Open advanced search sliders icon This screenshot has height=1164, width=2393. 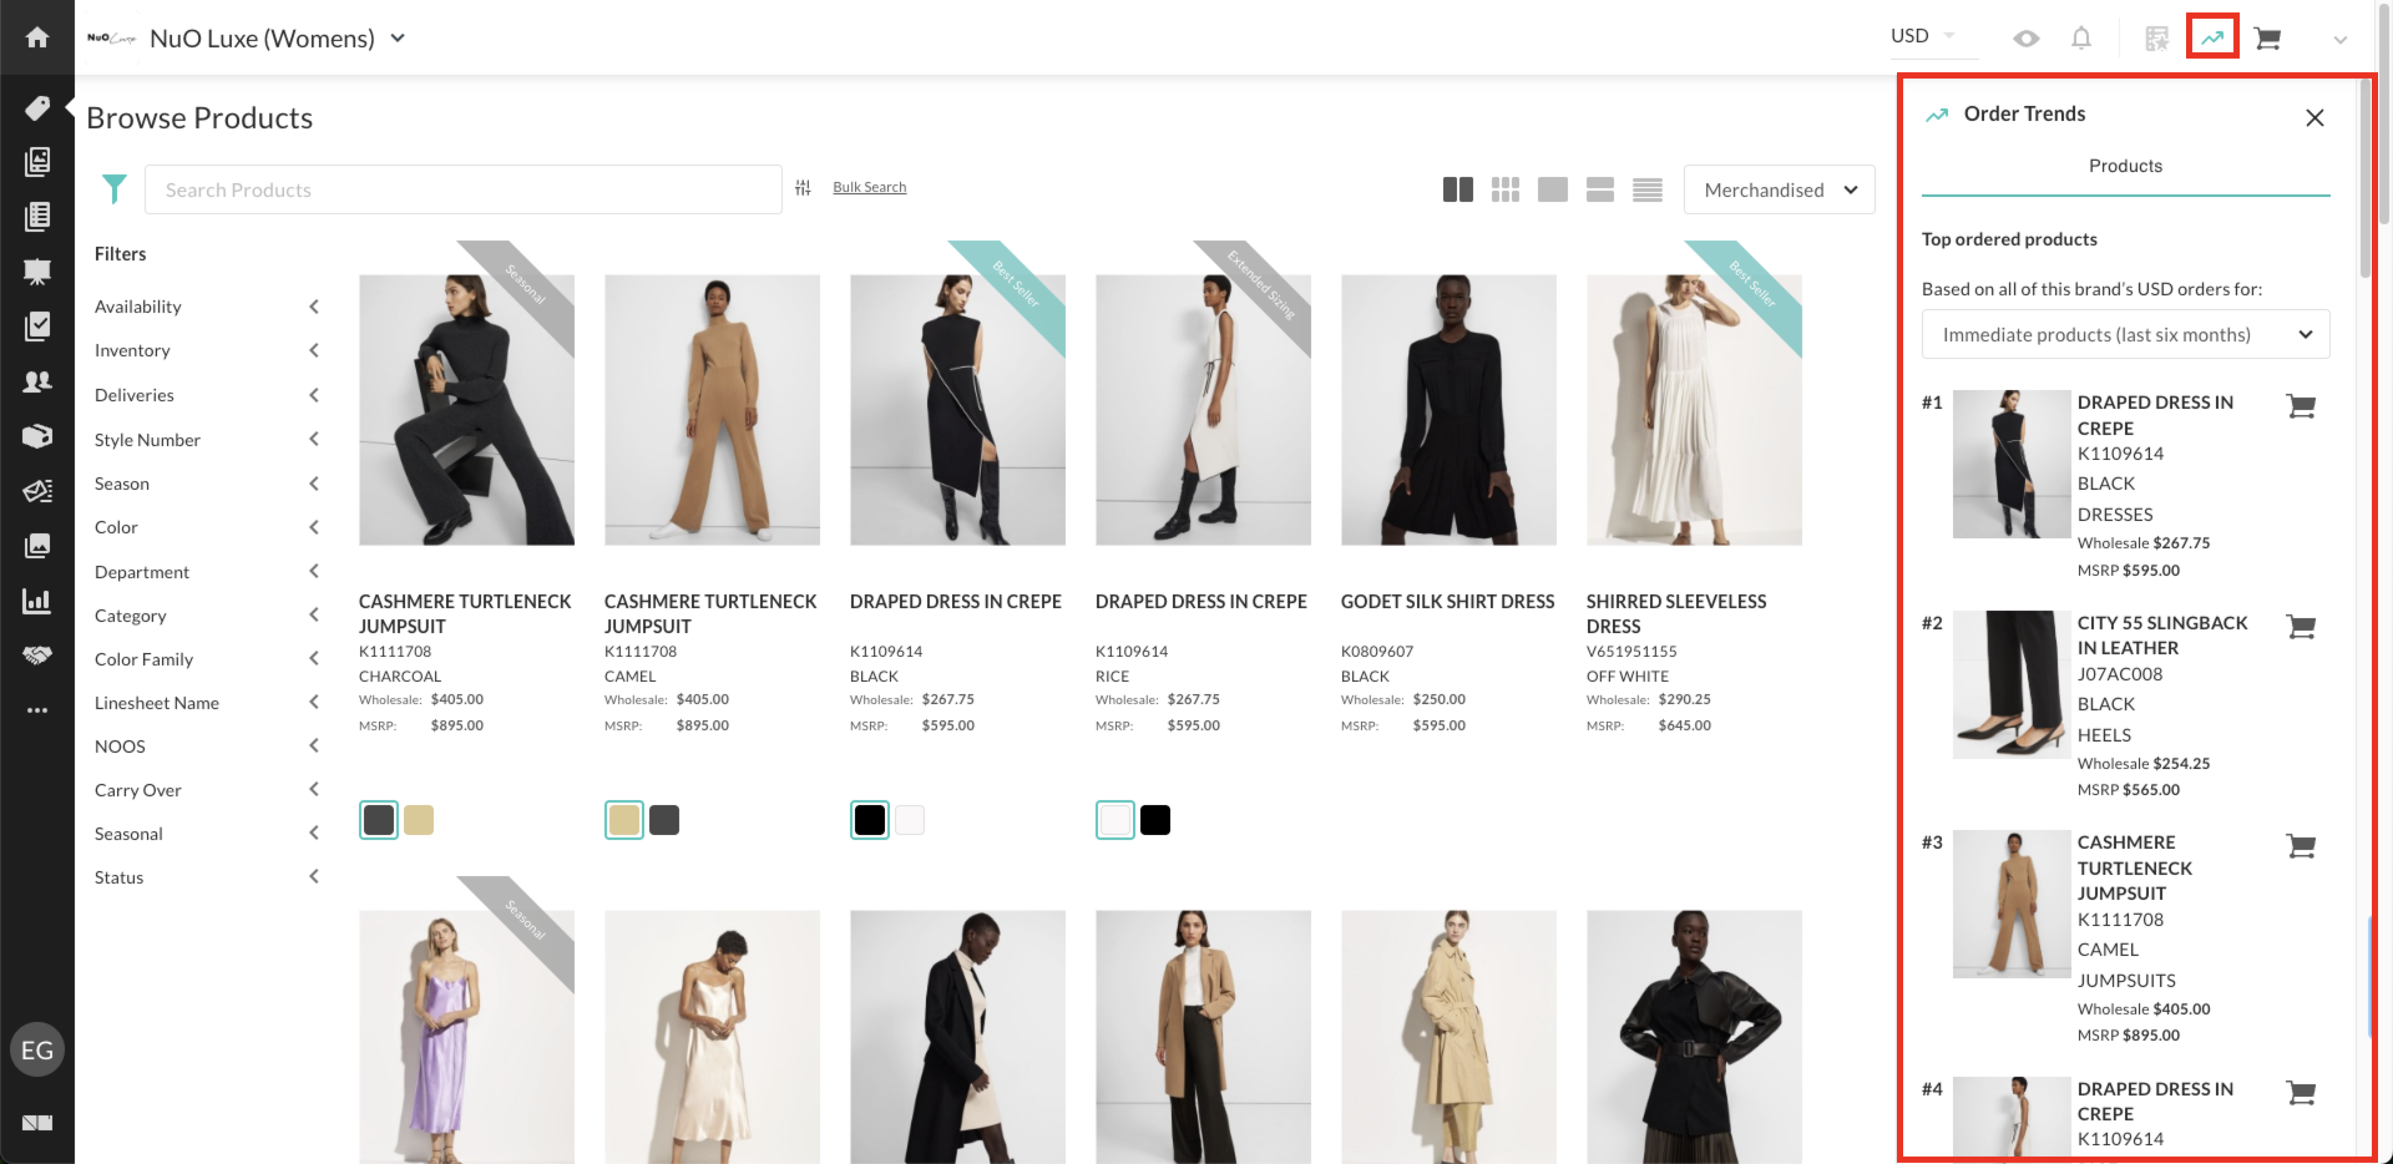pyautogui.click(x=803, y=189)
